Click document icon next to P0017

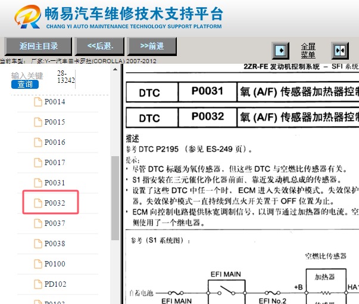[38, 163]
